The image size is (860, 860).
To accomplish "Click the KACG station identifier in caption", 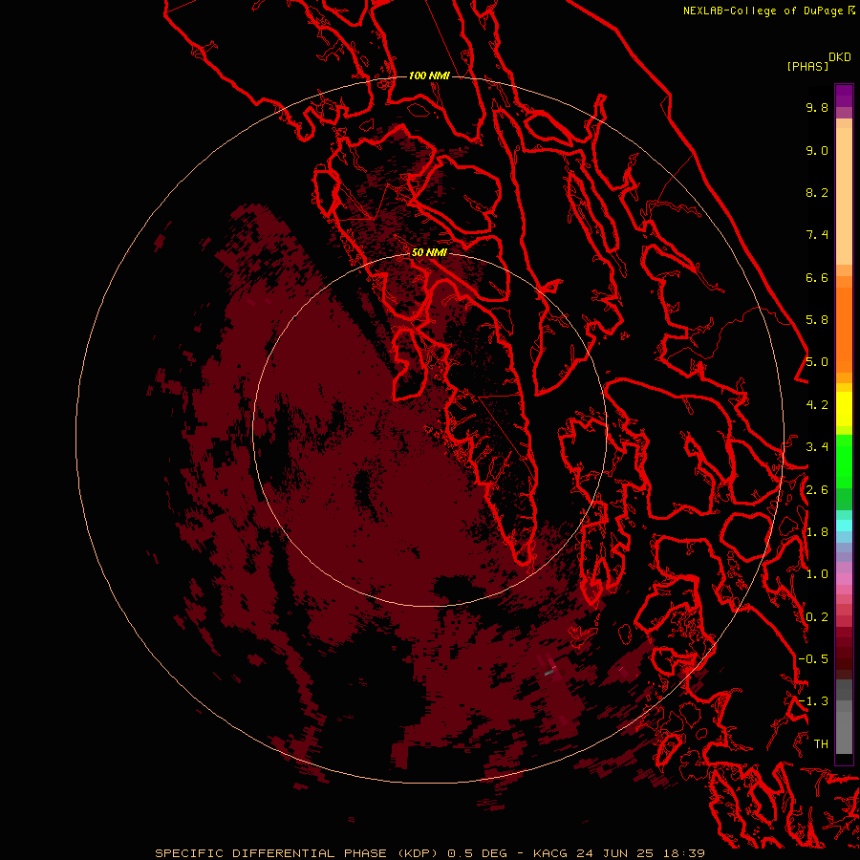I will click(550, 853).
